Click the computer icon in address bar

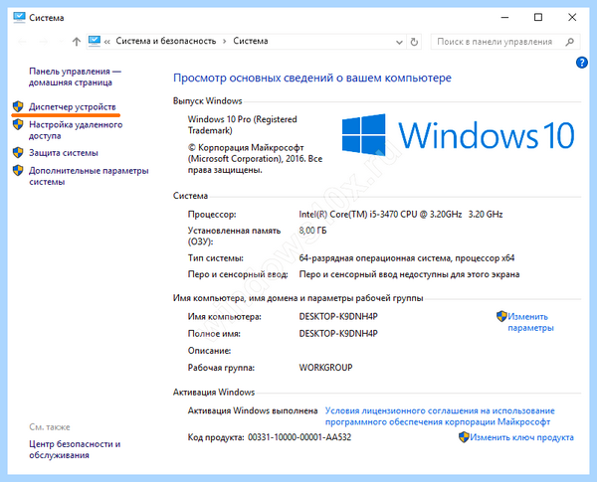pyautogui.click(x=95, y=41)
